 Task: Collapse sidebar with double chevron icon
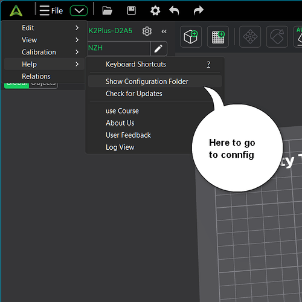(x=164, y=31)
